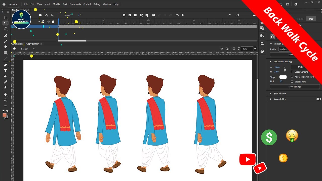The image size is (322, 181).
Task: Enable the Scale Spans checkbox
Action: point(292,82)
